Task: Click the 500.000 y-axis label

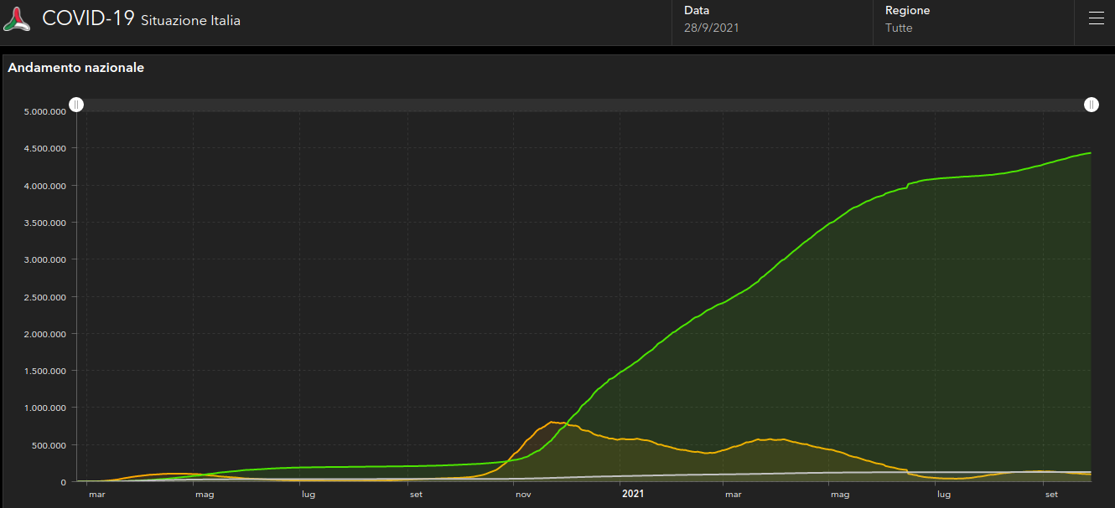Action: click(x=49, y=445)
